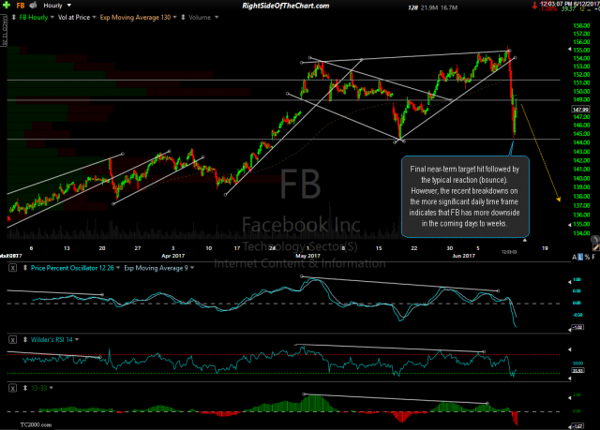600x430 pixels.
Task: Click the 16.7M volume value
Action: (448, 7)
